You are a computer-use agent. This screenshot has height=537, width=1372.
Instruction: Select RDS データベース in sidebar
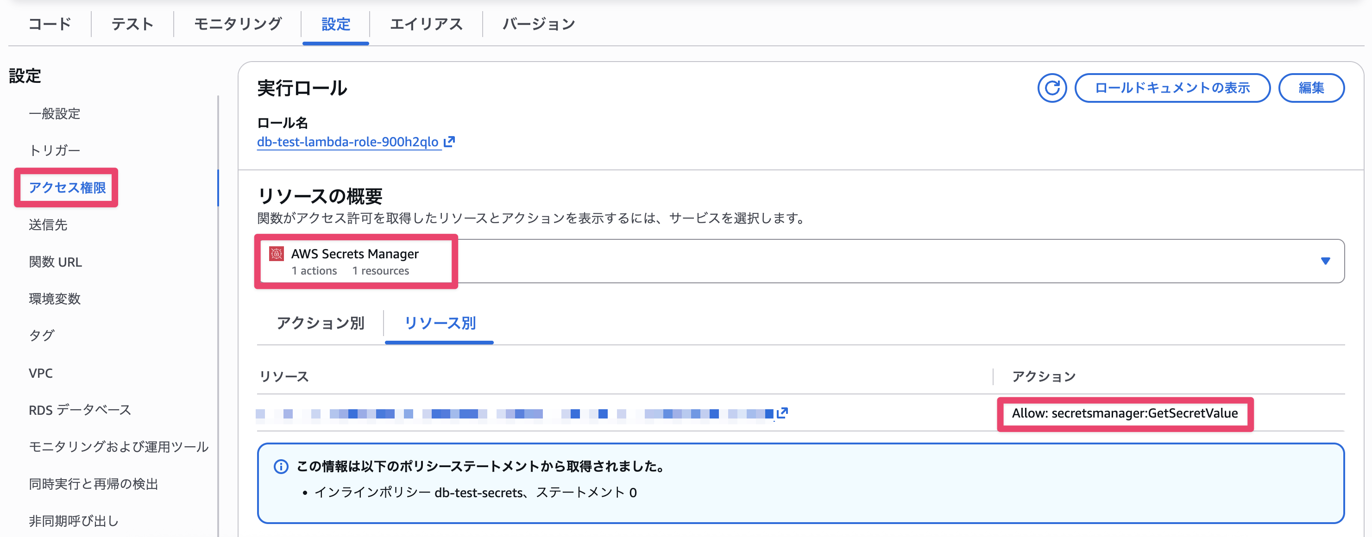(x=80, y=410)
